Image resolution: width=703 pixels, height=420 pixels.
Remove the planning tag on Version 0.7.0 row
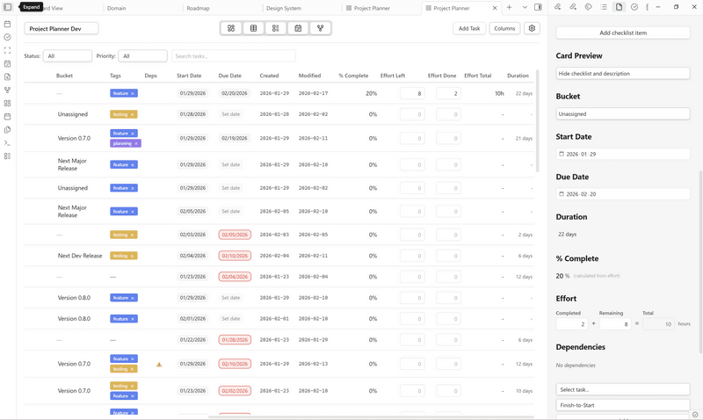(136, 143)
